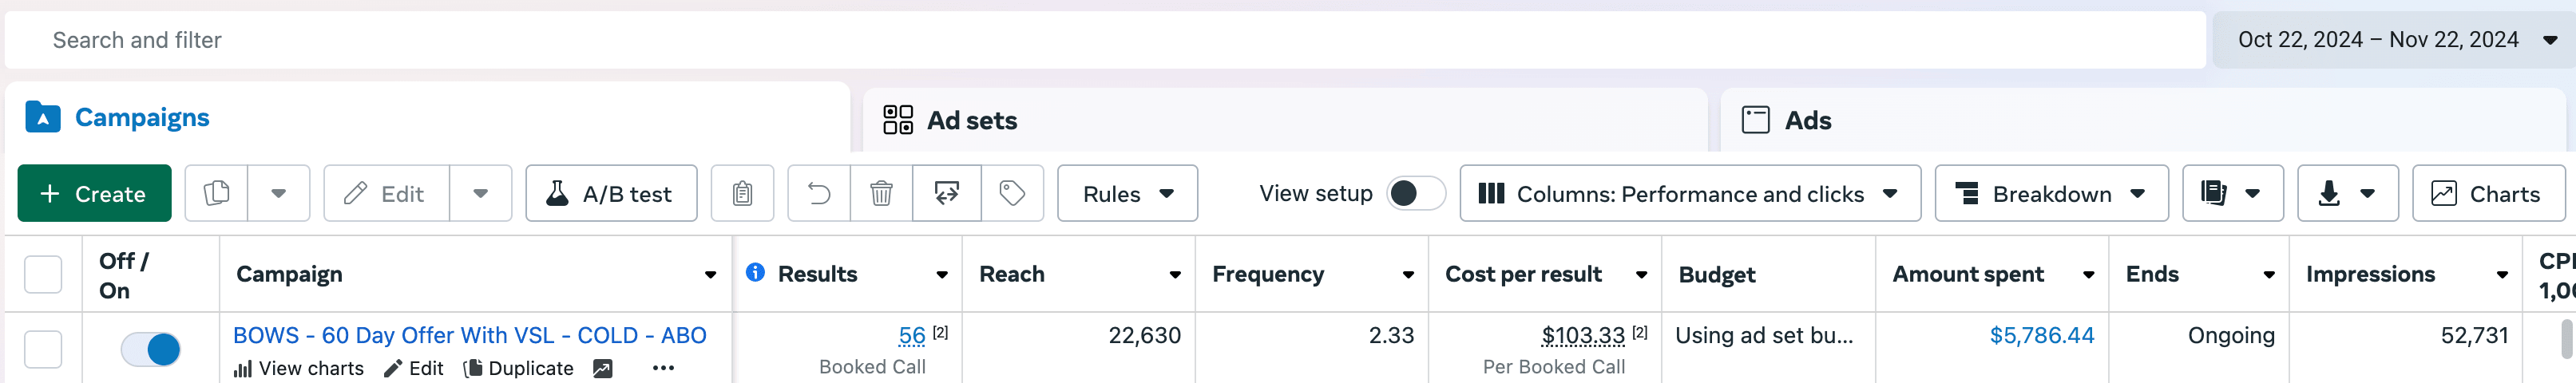This screenshot has width=2576, height=383.
Task: Click the undo arrow icon
Action: [x=819, y=193]
